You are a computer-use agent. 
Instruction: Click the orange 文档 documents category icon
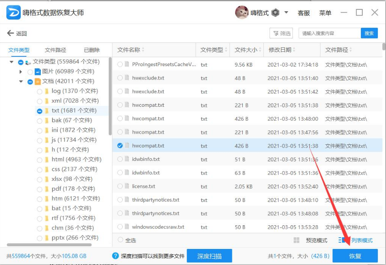pyautogui.click(x=38, y=81)
